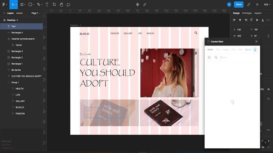Click the H height field

258,36
